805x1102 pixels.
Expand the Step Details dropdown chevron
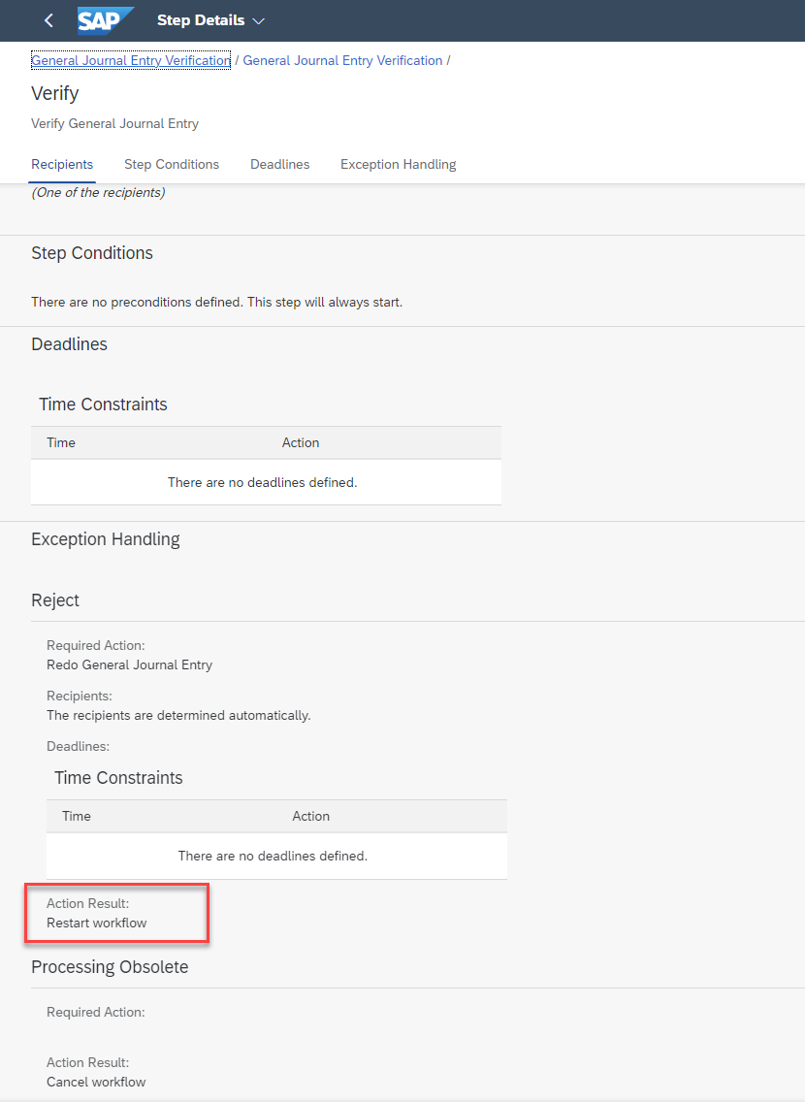[259, 21]
